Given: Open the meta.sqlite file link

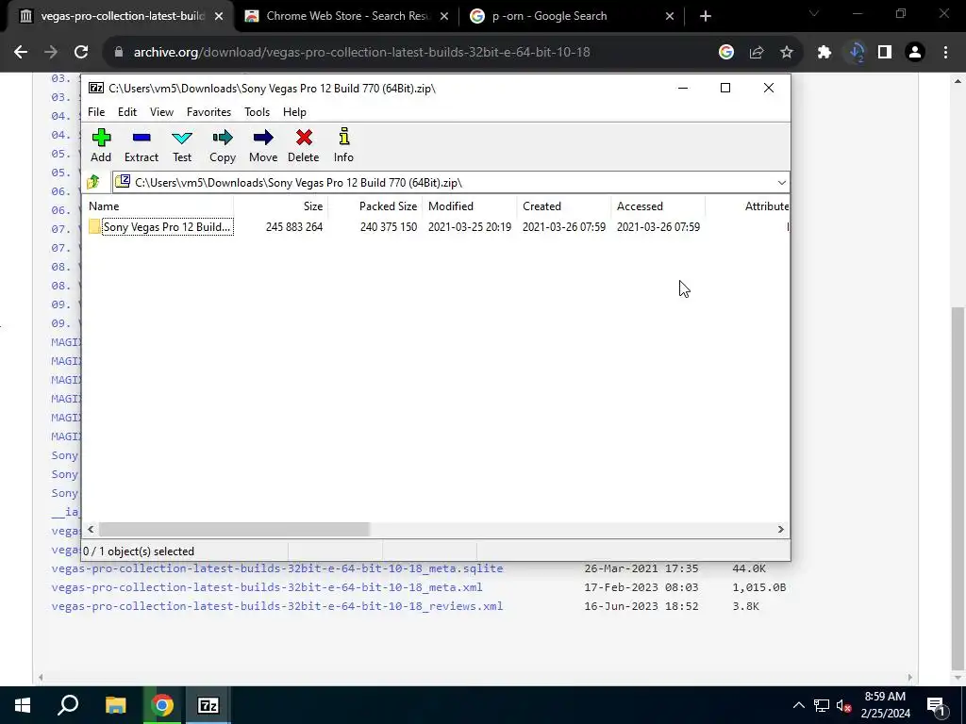Looking at the screenshot, I should point(277,568).
